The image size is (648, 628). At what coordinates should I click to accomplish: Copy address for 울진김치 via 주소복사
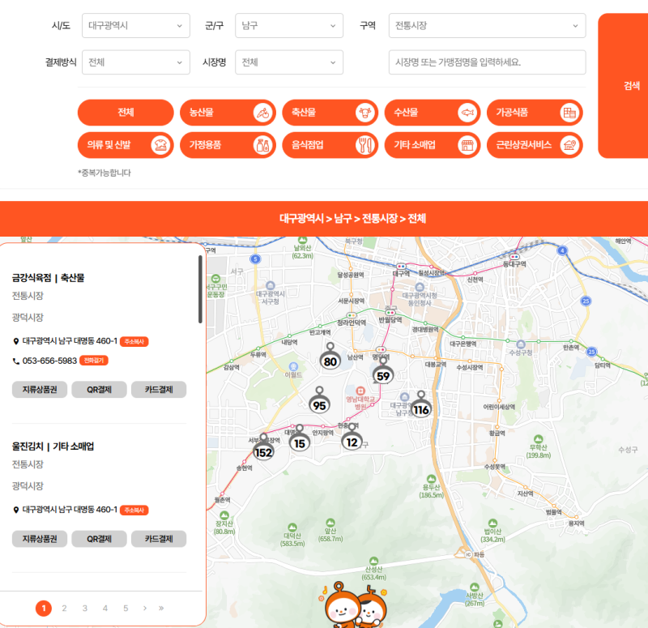(x=134, y=511)
